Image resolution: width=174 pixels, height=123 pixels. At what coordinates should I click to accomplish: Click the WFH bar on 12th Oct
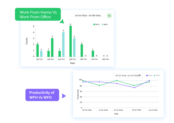coord(38,50)
